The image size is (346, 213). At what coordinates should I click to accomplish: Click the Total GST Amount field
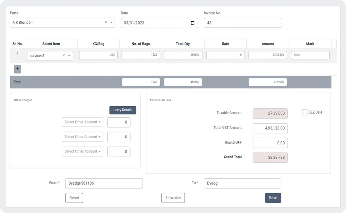[270, 128]
